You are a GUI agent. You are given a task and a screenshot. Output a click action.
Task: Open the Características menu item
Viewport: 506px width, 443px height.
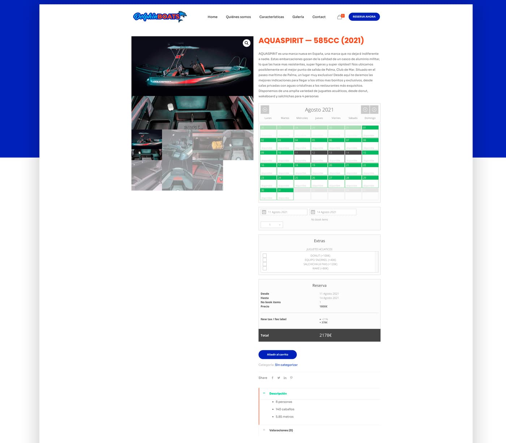(x=271, y=17)
